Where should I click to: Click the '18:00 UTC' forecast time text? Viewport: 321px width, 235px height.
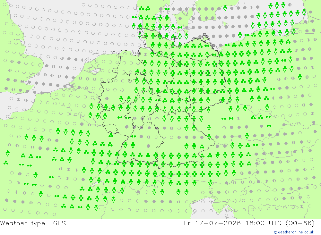click(x=264, y=223)
